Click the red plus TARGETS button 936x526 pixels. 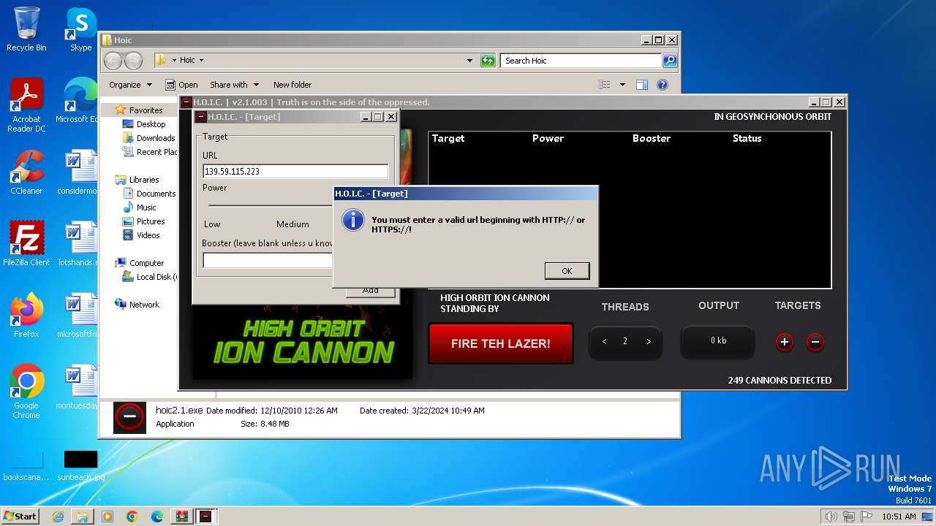click(x=785, y=342)
